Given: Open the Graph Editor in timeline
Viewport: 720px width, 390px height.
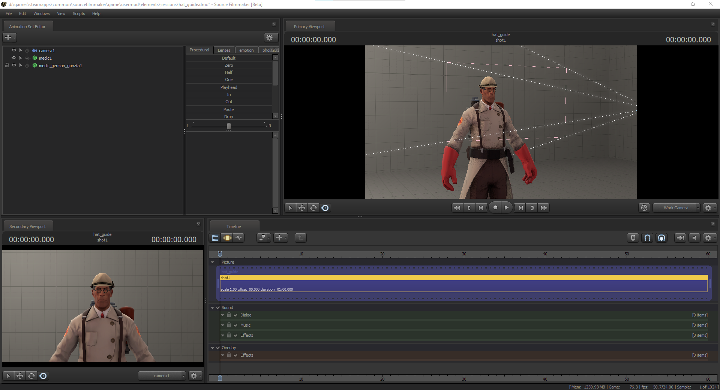Looking at the screenshot, I should (239, 238).
